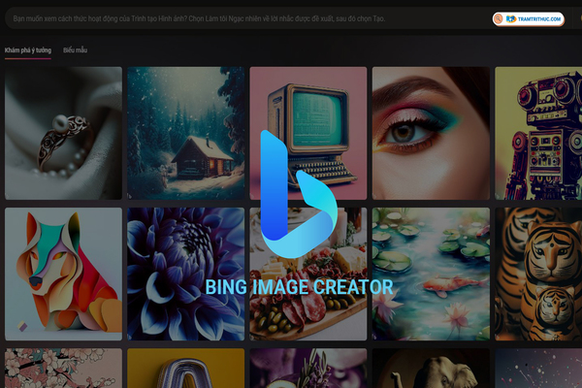Select the tiger figurines thumbnail

(x=538, y=274)
